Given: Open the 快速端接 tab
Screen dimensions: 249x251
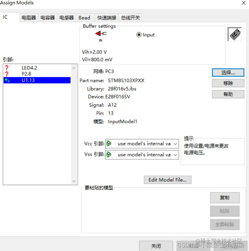Looking at the screenshot, I should (x=107, y=18).
